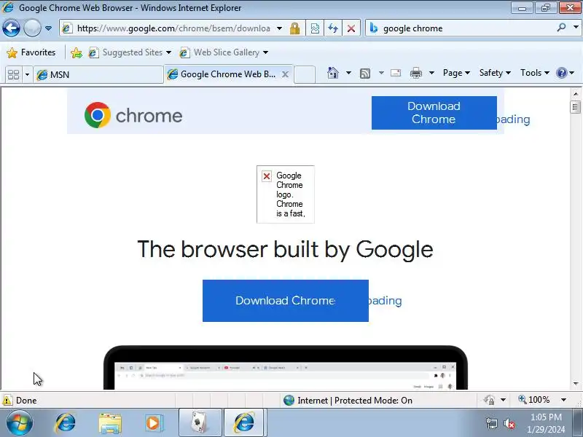Click the header Download Chrome button
This screenshot has width=583, height=437.
[434, 113]
